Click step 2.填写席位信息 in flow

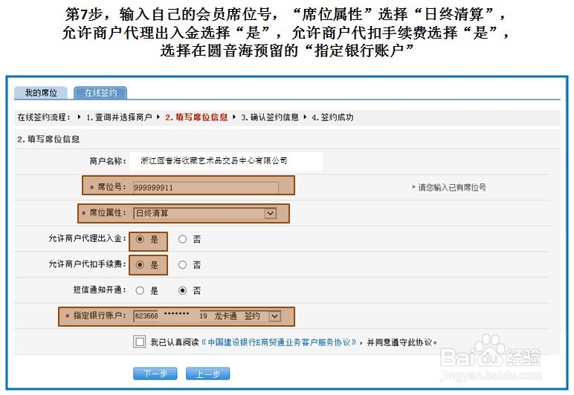[196, 117]
